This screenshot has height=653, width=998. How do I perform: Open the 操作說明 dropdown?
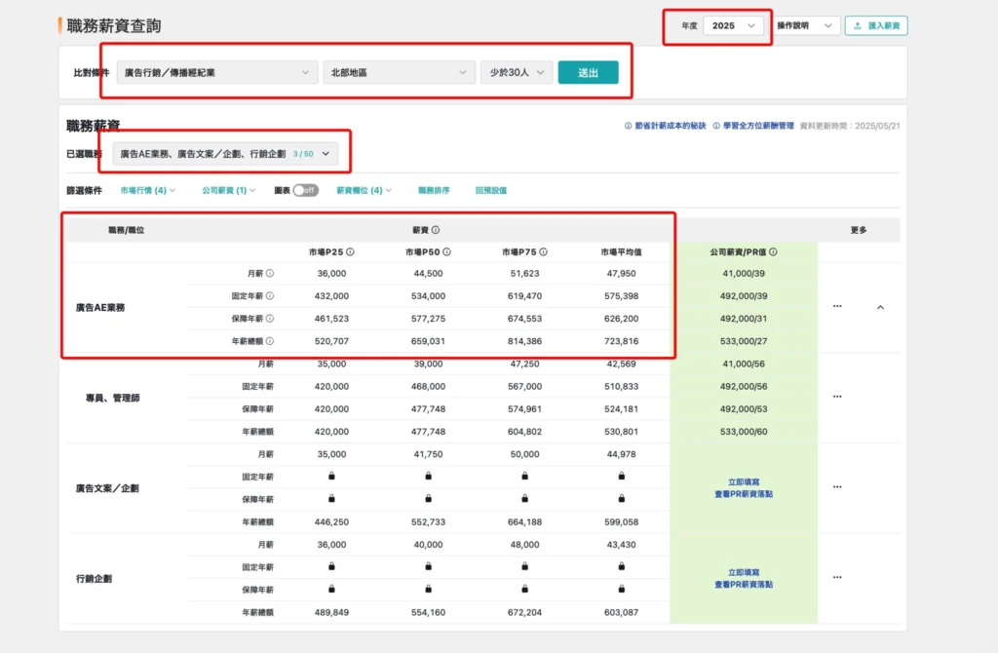(804, 25)
